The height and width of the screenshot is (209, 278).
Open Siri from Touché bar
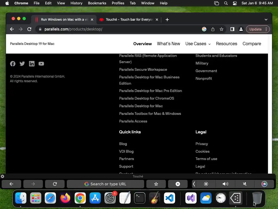coord(264,184)
